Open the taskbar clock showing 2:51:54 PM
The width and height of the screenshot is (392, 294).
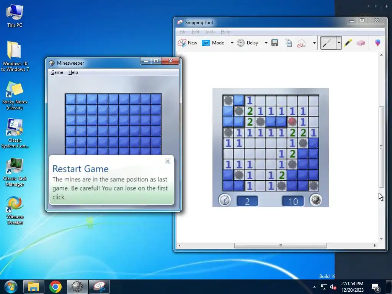pyautogui.click(x=352, y=287)
